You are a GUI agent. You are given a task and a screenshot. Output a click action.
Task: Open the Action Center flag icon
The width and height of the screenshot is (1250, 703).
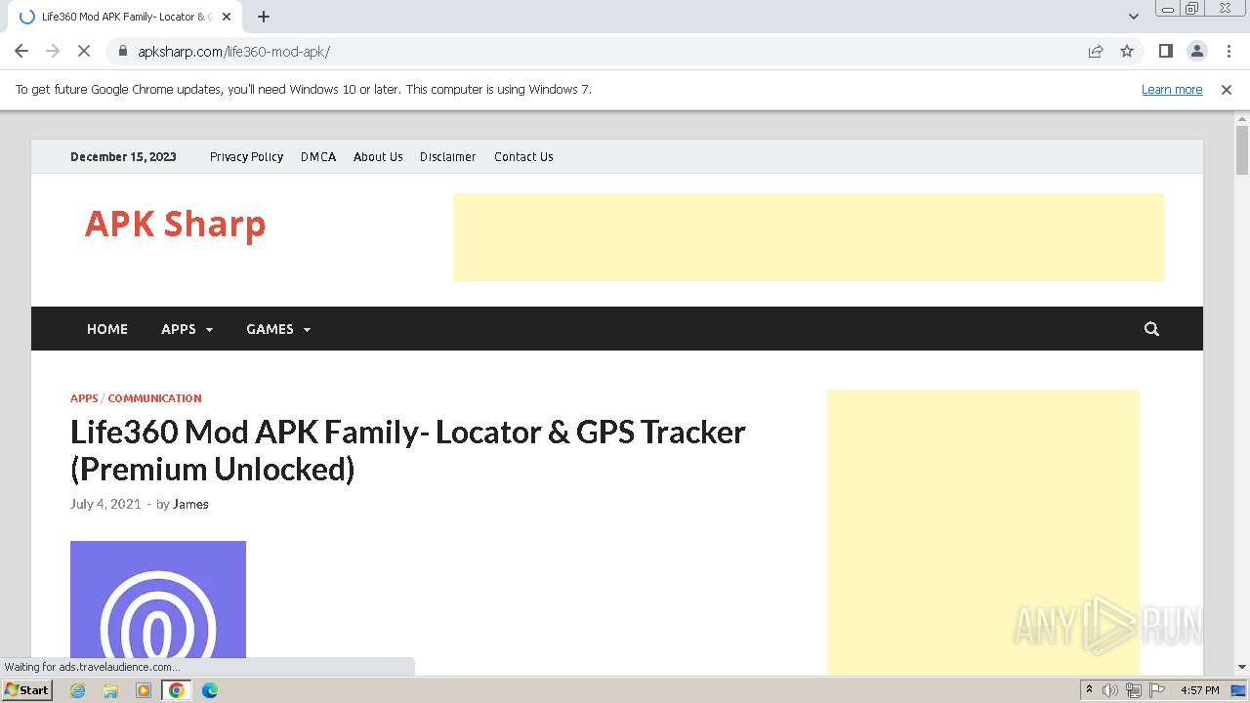pyautogui.click(x=1157, y=690)
